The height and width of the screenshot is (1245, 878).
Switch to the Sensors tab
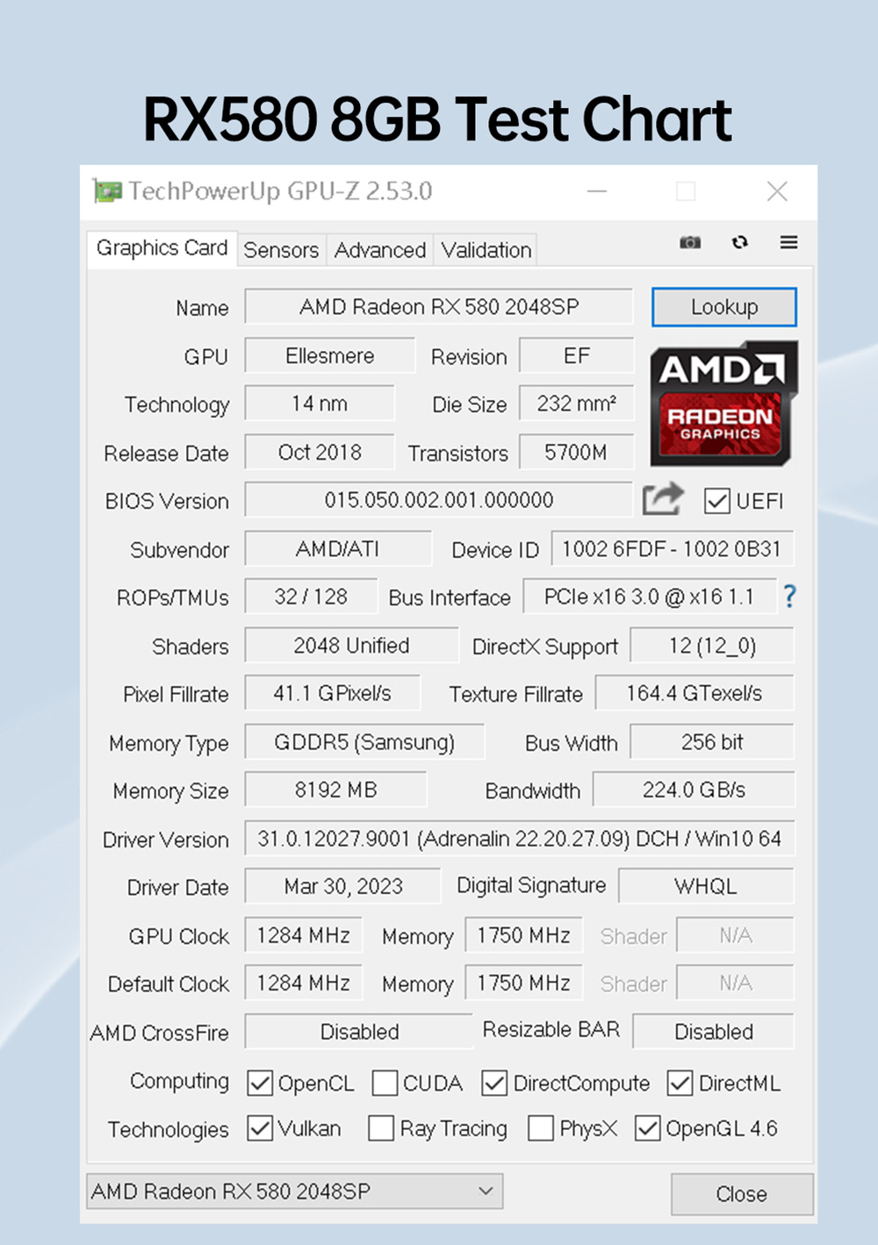pyautogui.click(x=281, y=250)
